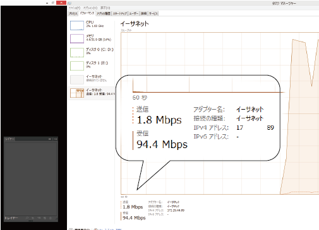Click the スループット label above the graph
The width and height of the screenshot is (319, 230).
pyautogui.click(x=126, y=30)
